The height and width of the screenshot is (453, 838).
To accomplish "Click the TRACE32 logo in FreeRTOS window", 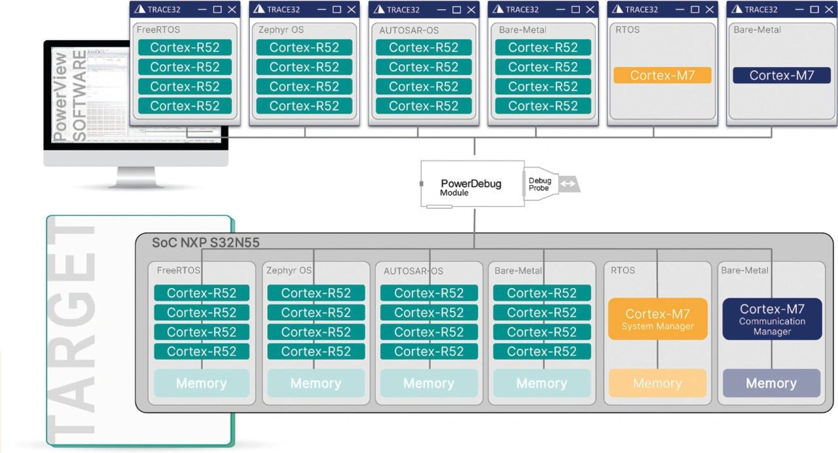I will click(139, 9).
